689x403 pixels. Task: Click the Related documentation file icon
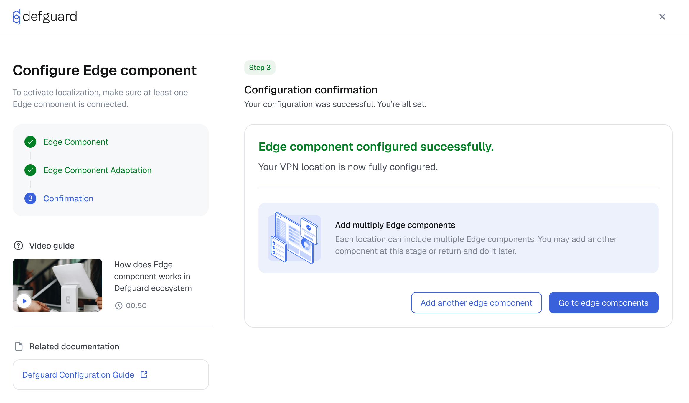point(19,346)
